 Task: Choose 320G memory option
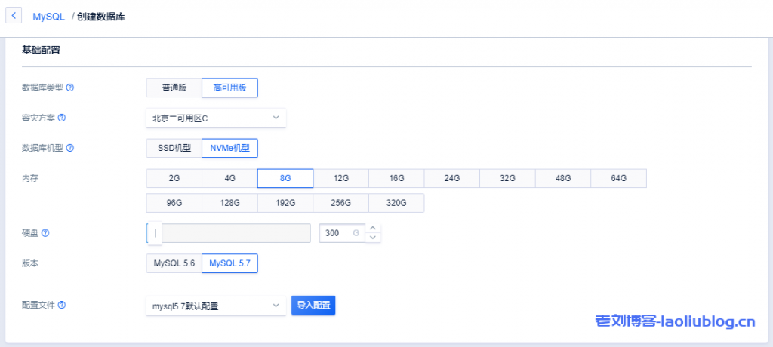coord(396,203)
